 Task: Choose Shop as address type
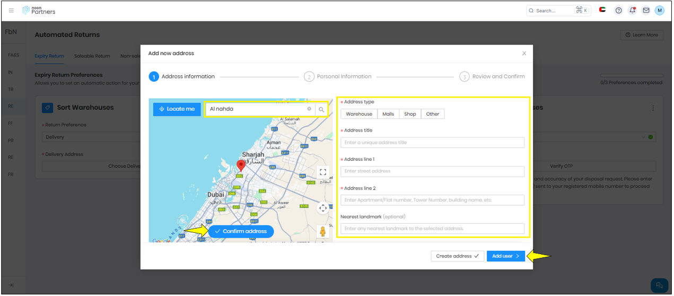tap(410, 114)
